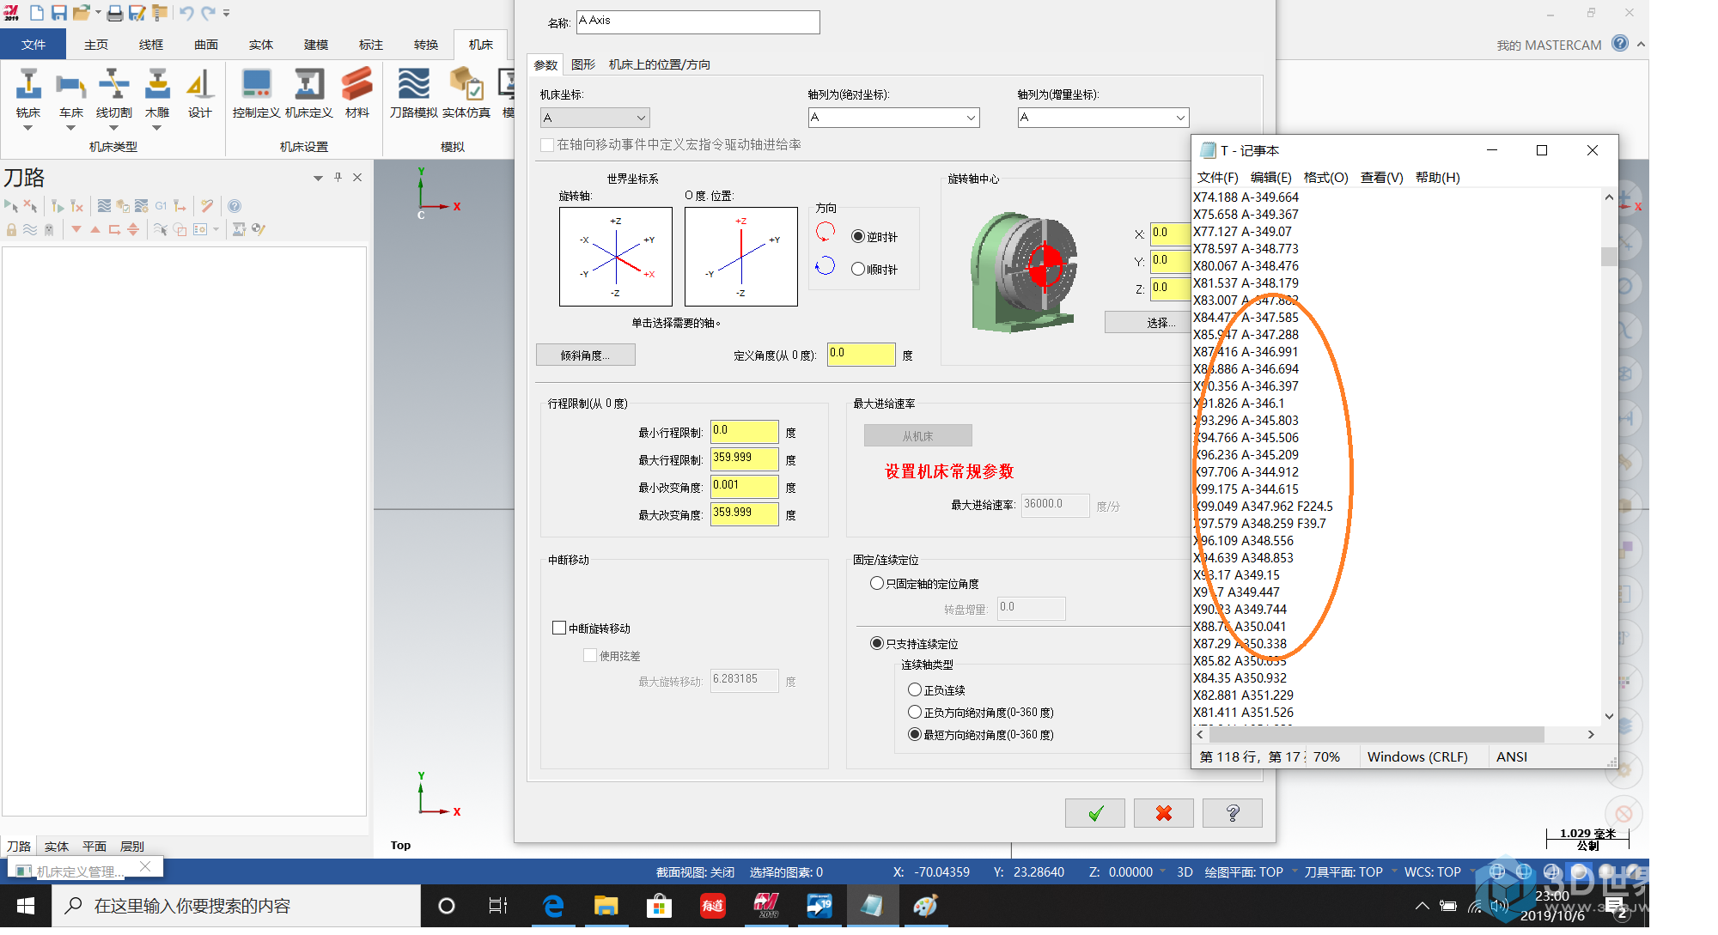Image resolution: width=1718 pixels, height=935 pixels.
Task: Click the 名称 field containing A Axis
Action: (x=698, y=21)
